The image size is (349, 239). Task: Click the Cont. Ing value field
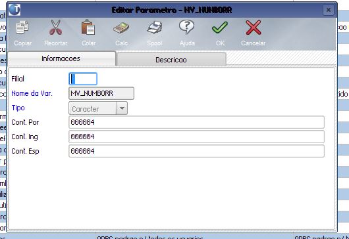196,137
